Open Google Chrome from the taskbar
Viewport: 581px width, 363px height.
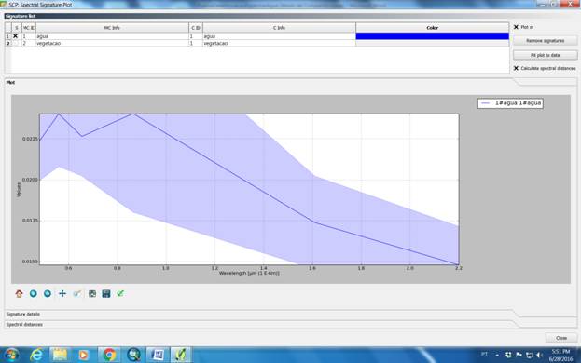pyautogui.click(x=109, y=355)
